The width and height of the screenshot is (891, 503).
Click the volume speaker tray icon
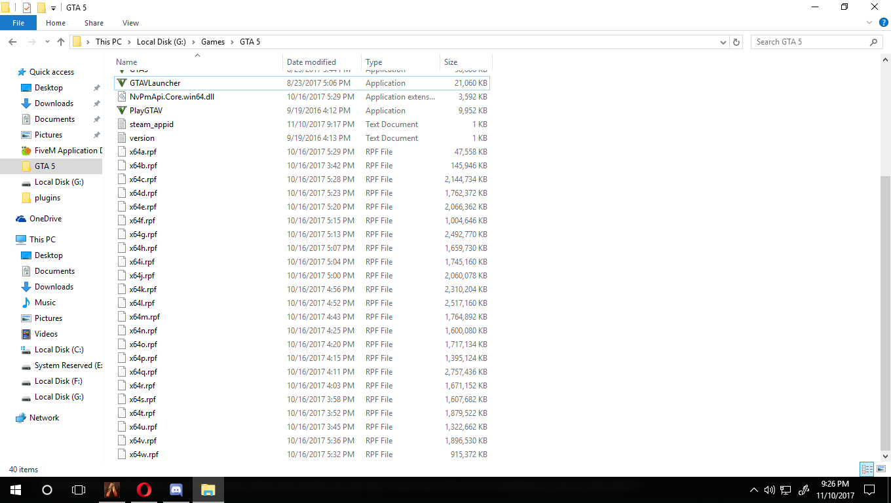[x=770, y=490]
